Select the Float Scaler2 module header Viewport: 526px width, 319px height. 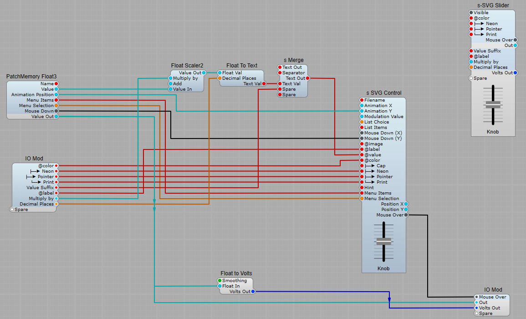click(x=187, y=65)
